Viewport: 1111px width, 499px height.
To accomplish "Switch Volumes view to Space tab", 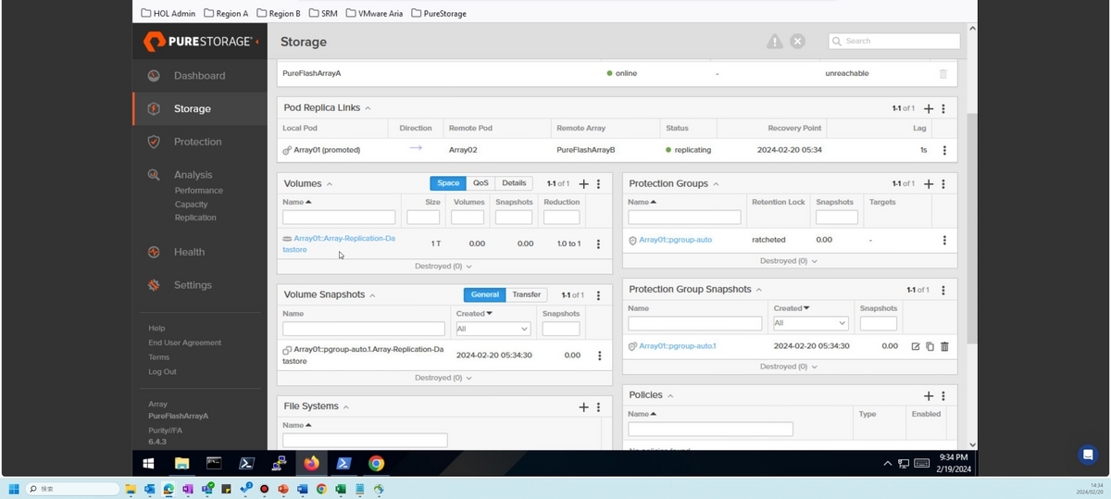I will point(448,183).
